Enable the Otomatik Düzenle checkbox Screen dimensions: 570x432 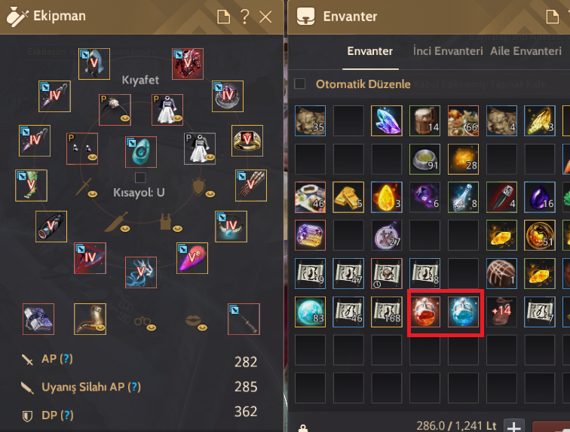(300, 84)
